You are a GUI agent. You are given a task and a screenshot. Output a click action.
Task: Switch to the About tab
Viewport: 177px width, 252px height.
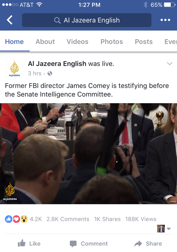coord(45,42)
